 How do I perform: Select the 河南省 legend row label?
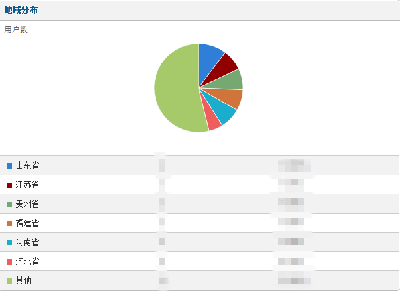point(27,242)
